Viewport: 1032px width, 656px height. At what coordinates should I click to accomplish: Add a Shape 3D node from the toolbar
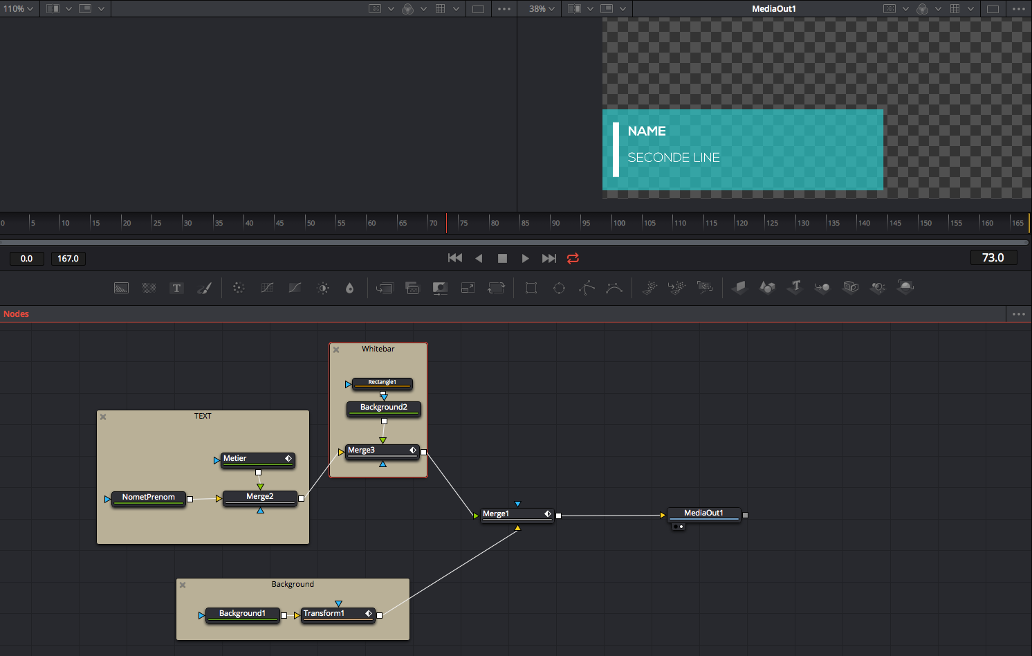(x=767, y=287)
